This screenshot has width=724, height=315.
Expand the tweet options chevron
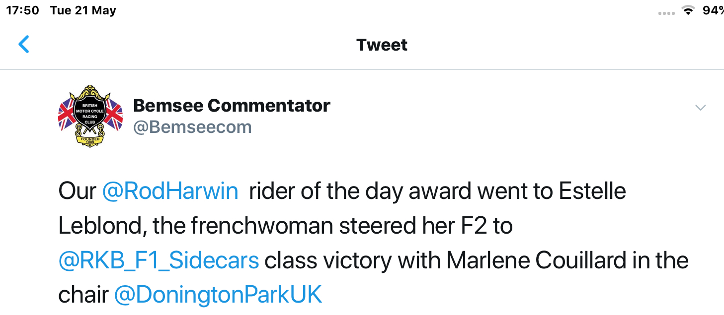coord(700,108)
